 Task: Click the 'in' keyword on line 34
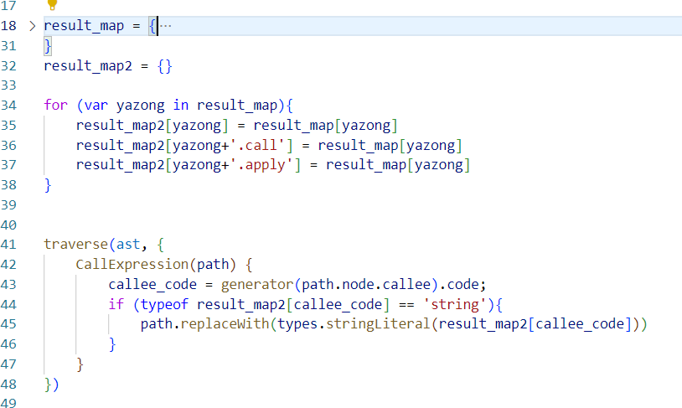[x=181, y=106]
